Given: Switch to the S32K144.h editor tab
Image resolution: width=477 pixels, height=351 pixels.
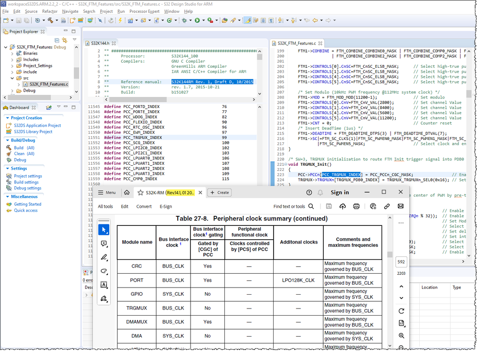Looking at the screenshot, I should click(x=100, y=43).
